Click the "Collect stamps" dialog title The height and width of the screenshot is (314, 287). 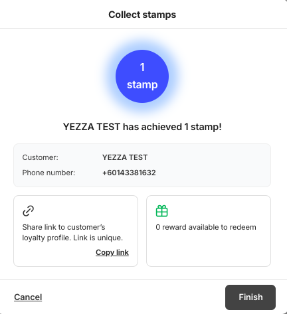click(142, 15)
